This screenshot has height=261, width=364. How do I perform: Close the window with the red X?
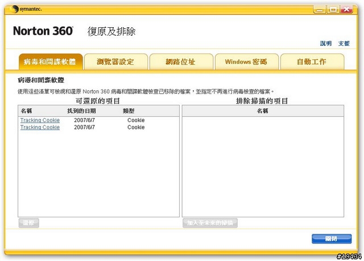coord(346,9)
